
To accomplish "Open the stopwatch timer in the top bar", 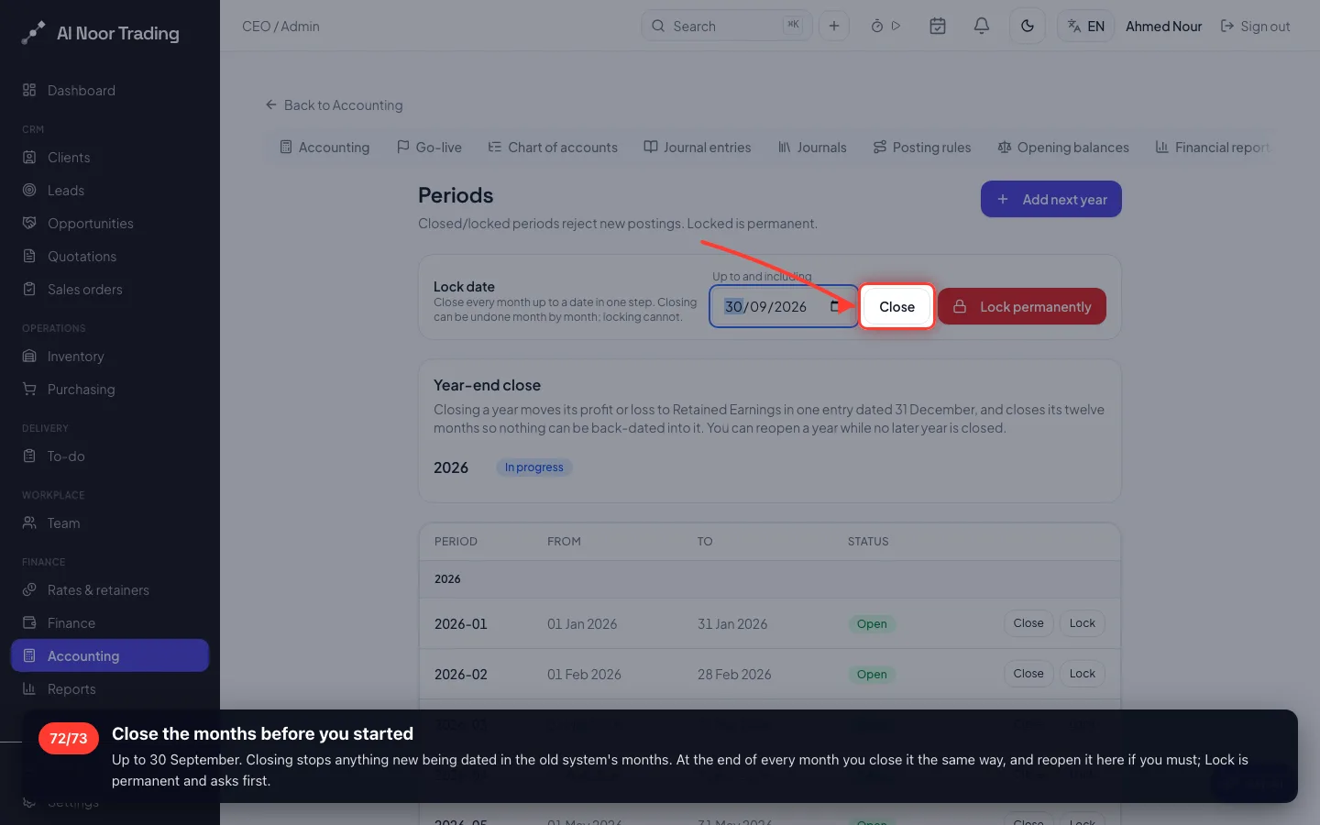I will 877,27.
